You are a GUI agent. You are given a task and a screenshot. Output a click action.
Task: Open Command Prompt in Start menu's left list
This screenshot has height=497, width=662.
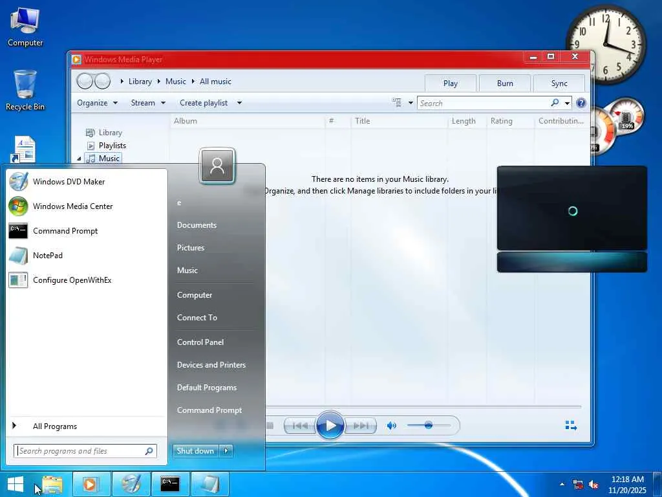click(x=87, y=231)
